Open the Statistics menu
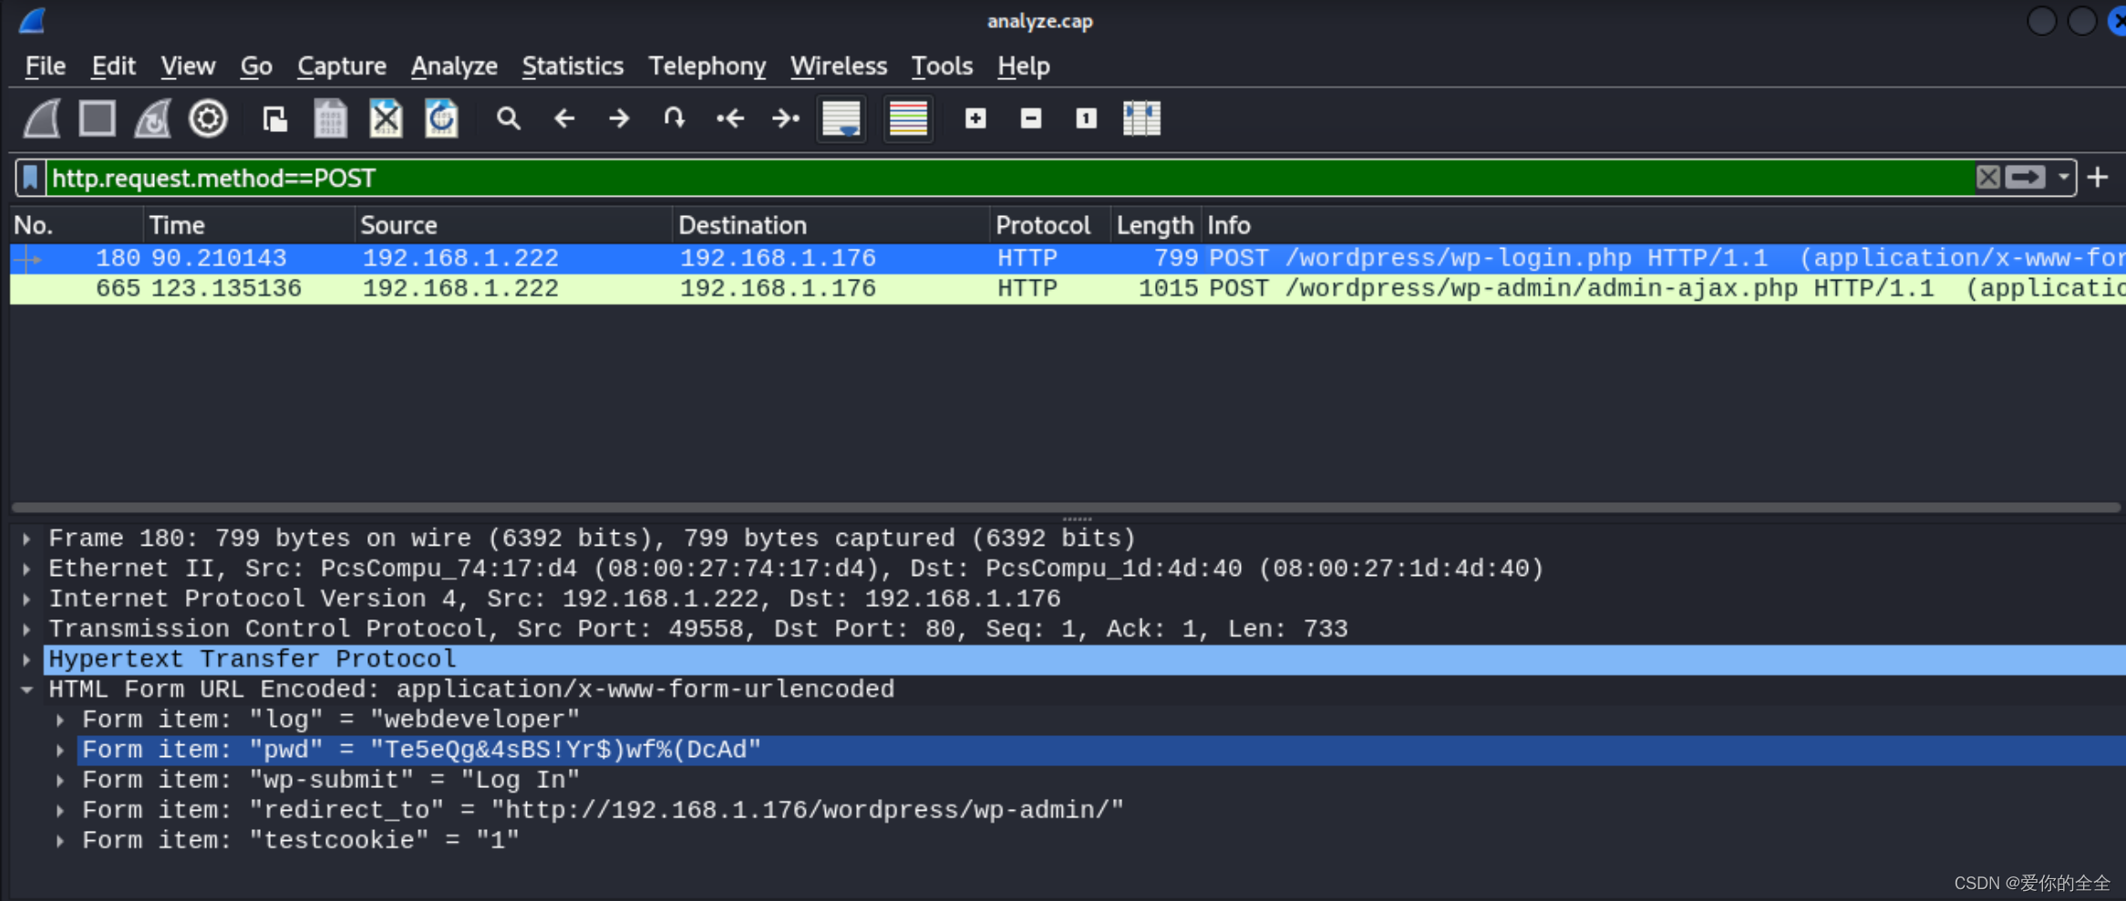The height and width of the screenshot is (901, 2126). 573,66
